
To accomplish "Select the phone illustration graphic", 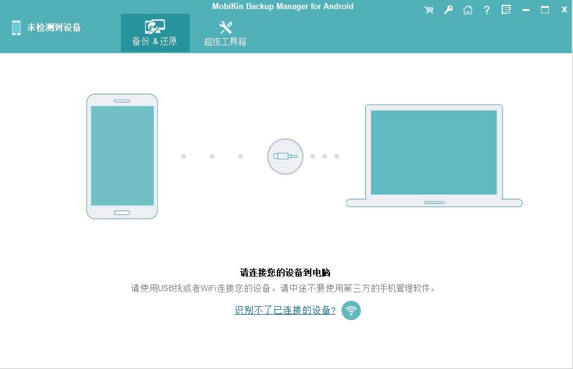I will pyautogui.click(x=122, y=156).
